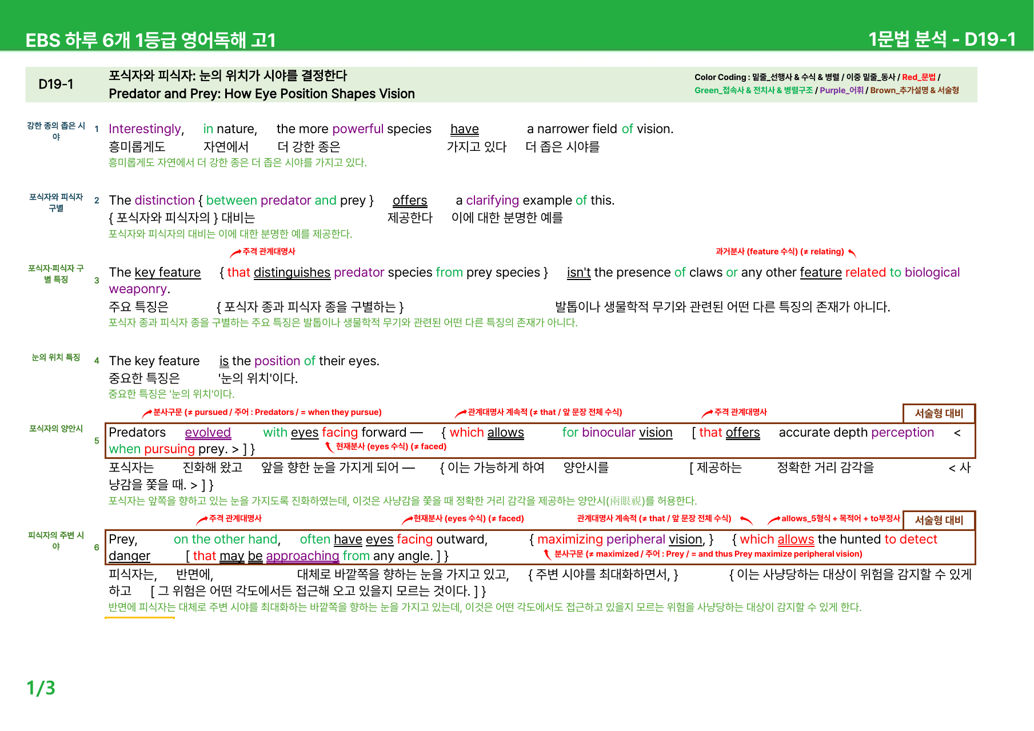This screenshot has height=731, width=1034.
Task: Click the header text 1문법 분석 - D19-1
Action: coord(942,39)
